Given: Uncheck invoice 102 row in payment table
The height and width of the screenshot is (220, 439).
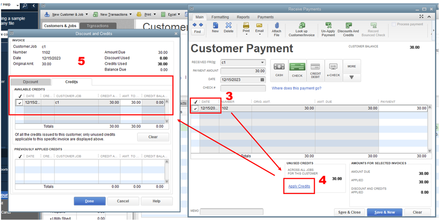Looking at the screenshot, I should tap(195, 108).
